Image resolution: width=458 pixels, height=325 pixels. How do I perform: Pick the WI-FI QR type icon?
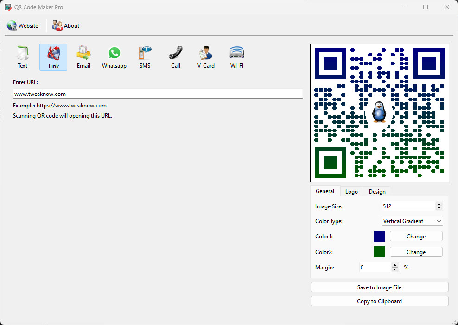[x=236, y=57]
